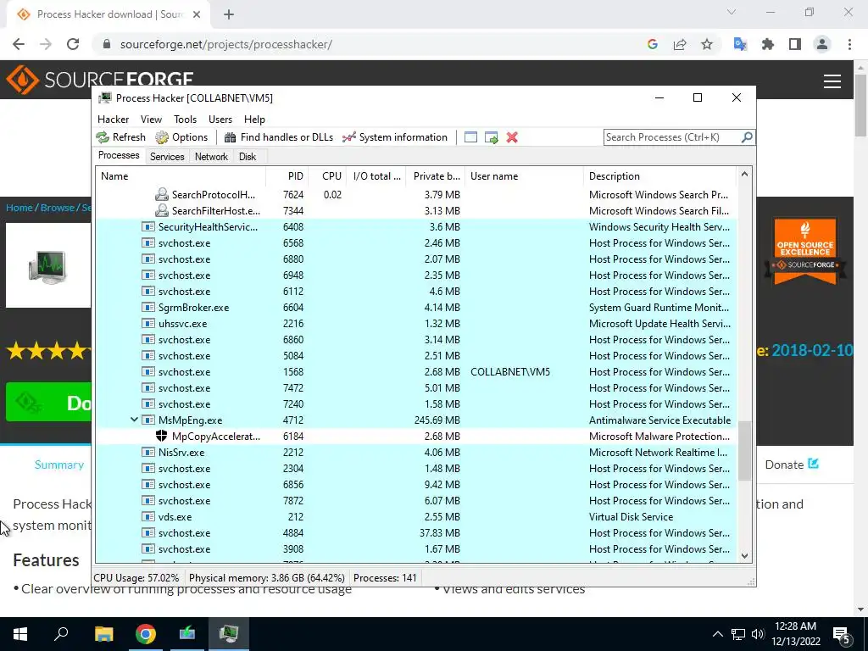868x651 pixels.
Task: Click Home breadcrumb link on SourceForge
Action: [19, 208]
